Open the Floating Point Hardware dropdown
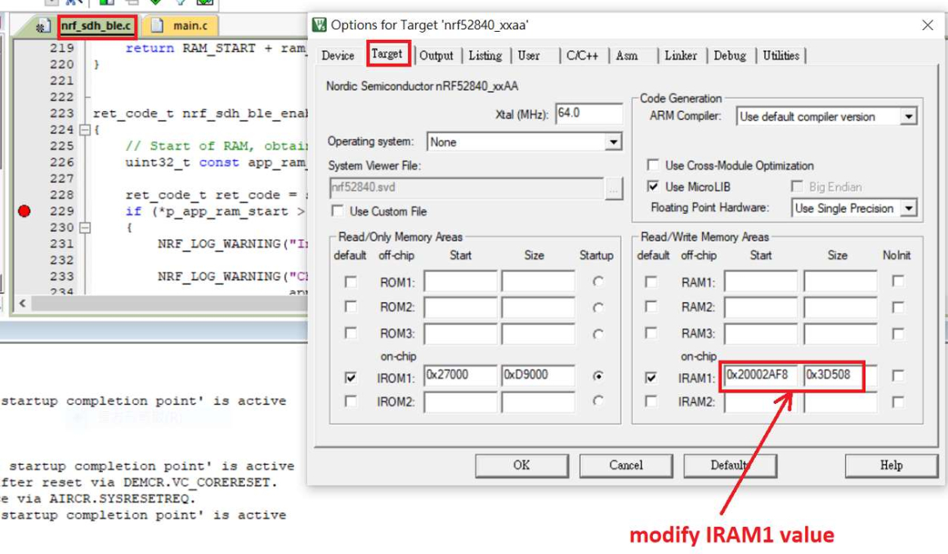This screenshot has width=948, height=554. 908,209
